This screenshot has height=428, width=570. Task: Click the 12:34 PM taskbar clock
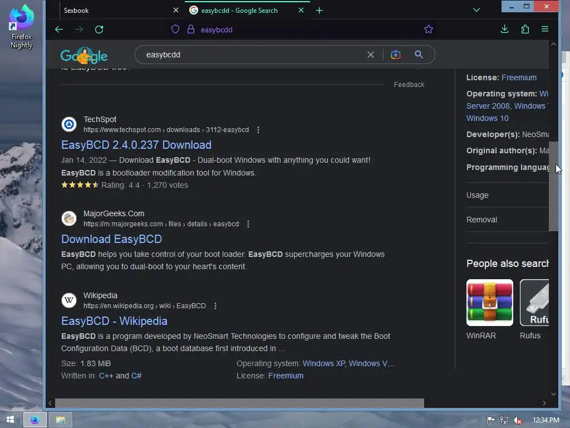[546, 420]
